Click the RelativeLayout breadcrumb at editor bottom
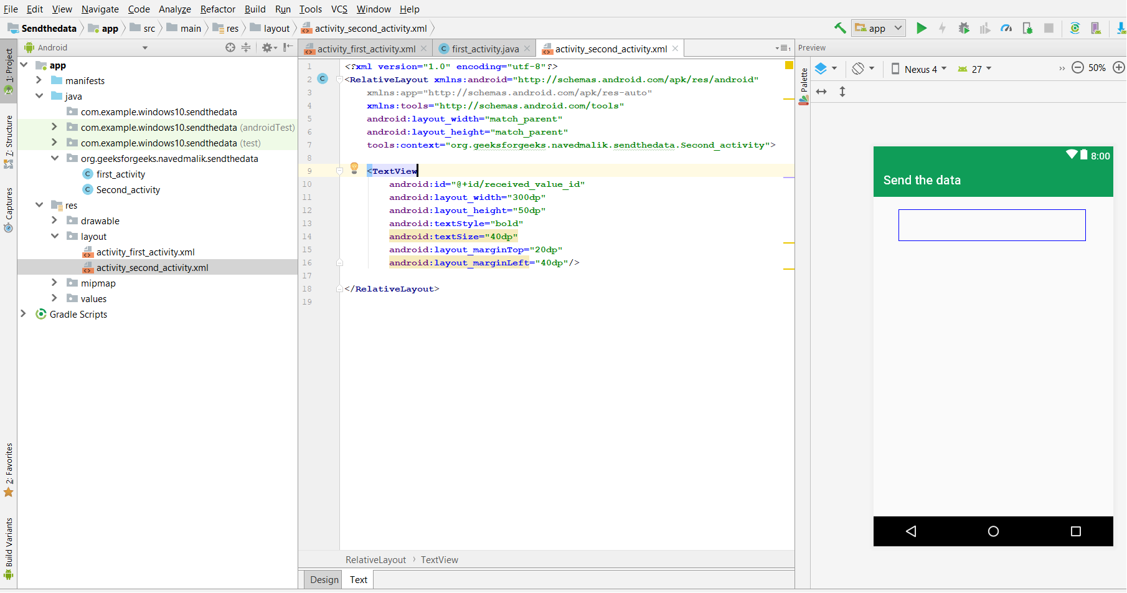The image size is (1127, 593). [375, 559]
